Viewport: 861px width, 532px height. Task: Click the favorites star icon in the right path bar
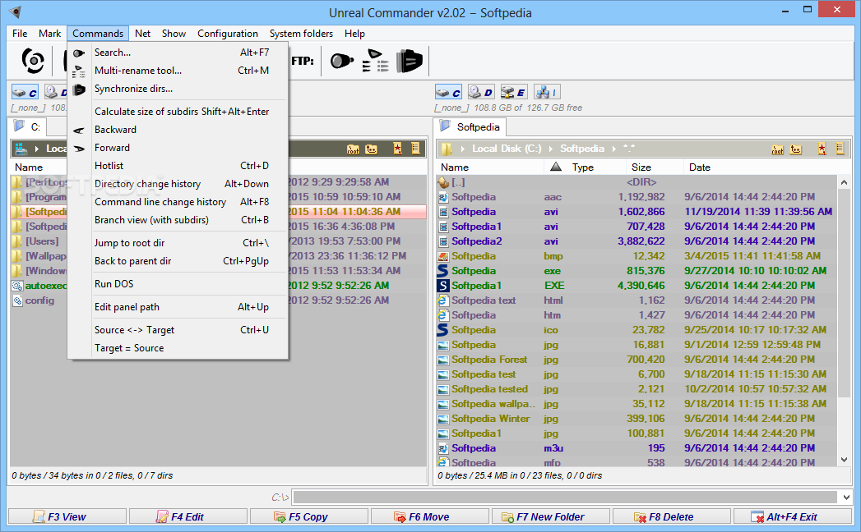tap(822, 149)
